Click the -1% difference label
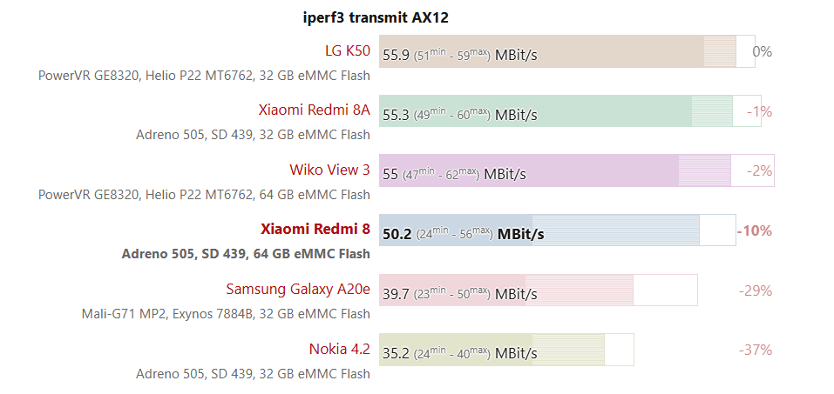Image resolution: width=834 pixels, height=394 pixels. coord(759,111)
